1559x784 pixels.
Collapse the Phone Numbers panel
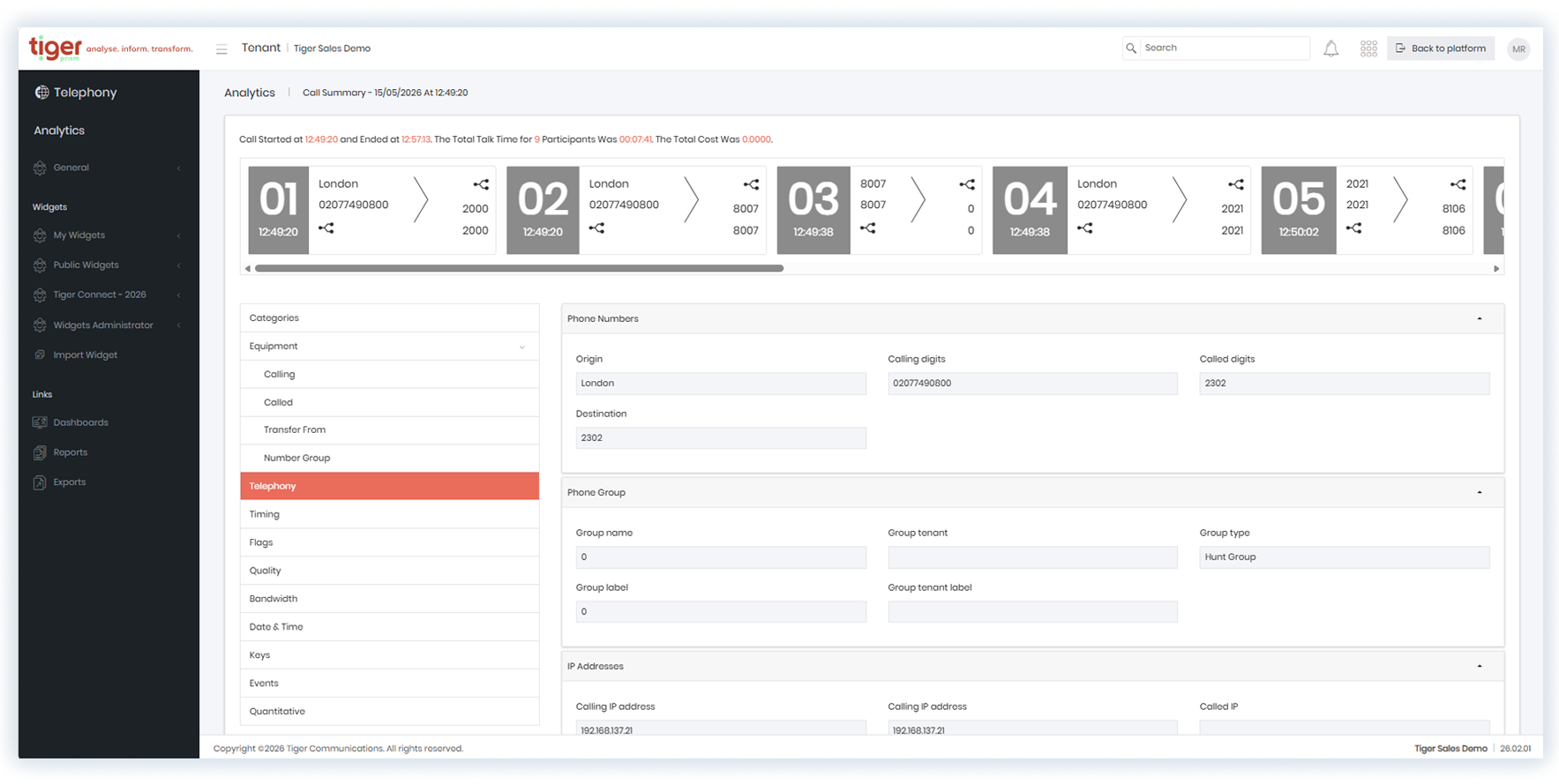point(1480,318)
